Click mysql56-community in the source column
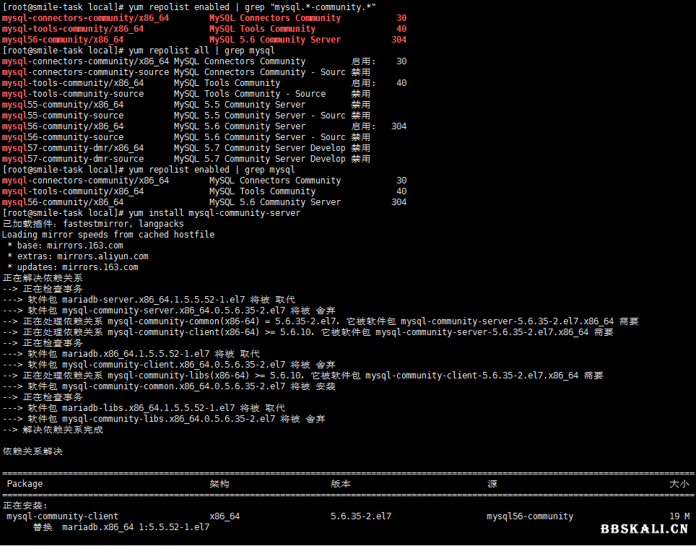Viewport: 696px width, 546px height. pyautogui.click(x=530, y=516)
